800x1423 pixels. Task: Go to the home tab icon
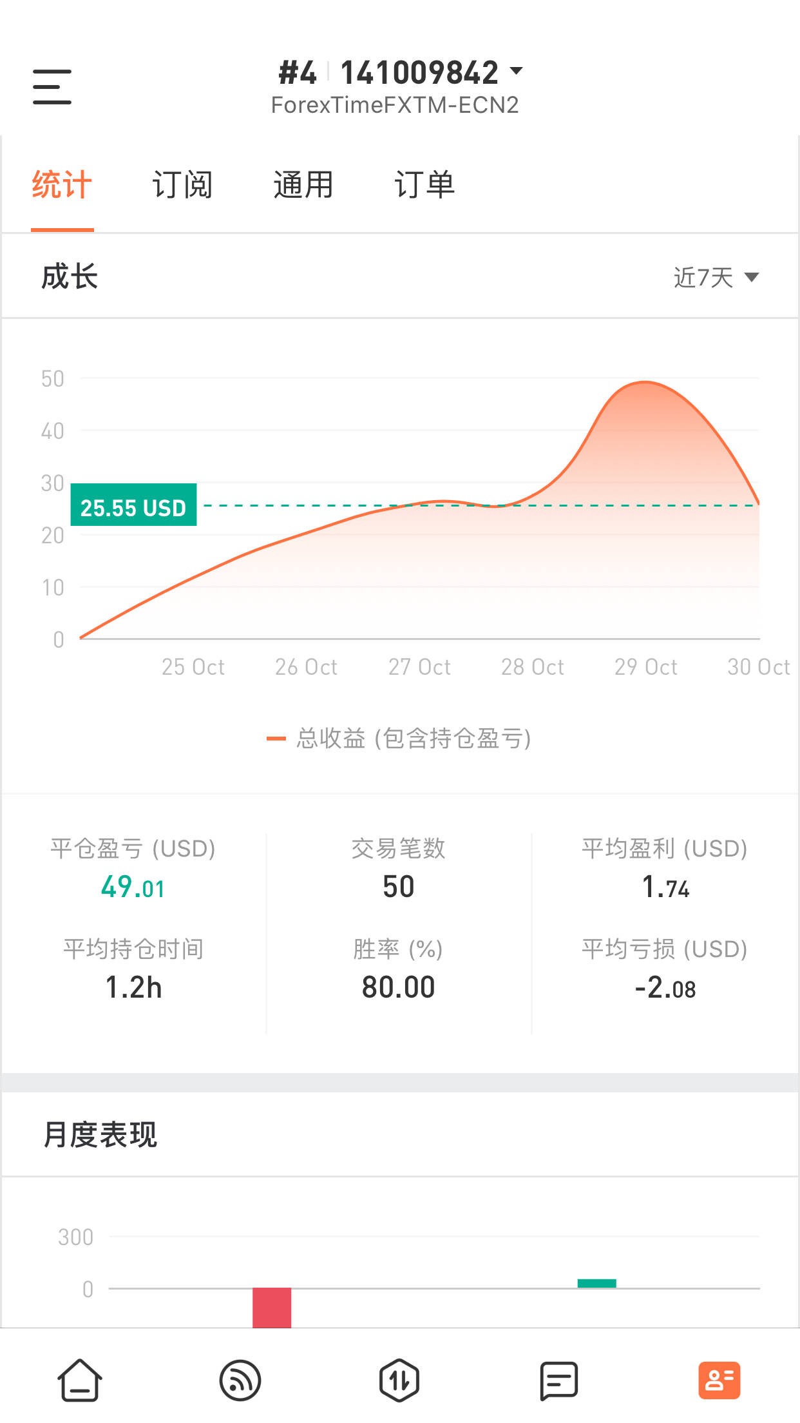80,1380
